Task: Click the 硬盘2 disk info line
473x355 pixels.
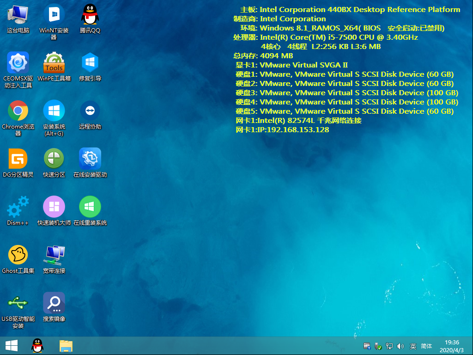Action: 345,84
